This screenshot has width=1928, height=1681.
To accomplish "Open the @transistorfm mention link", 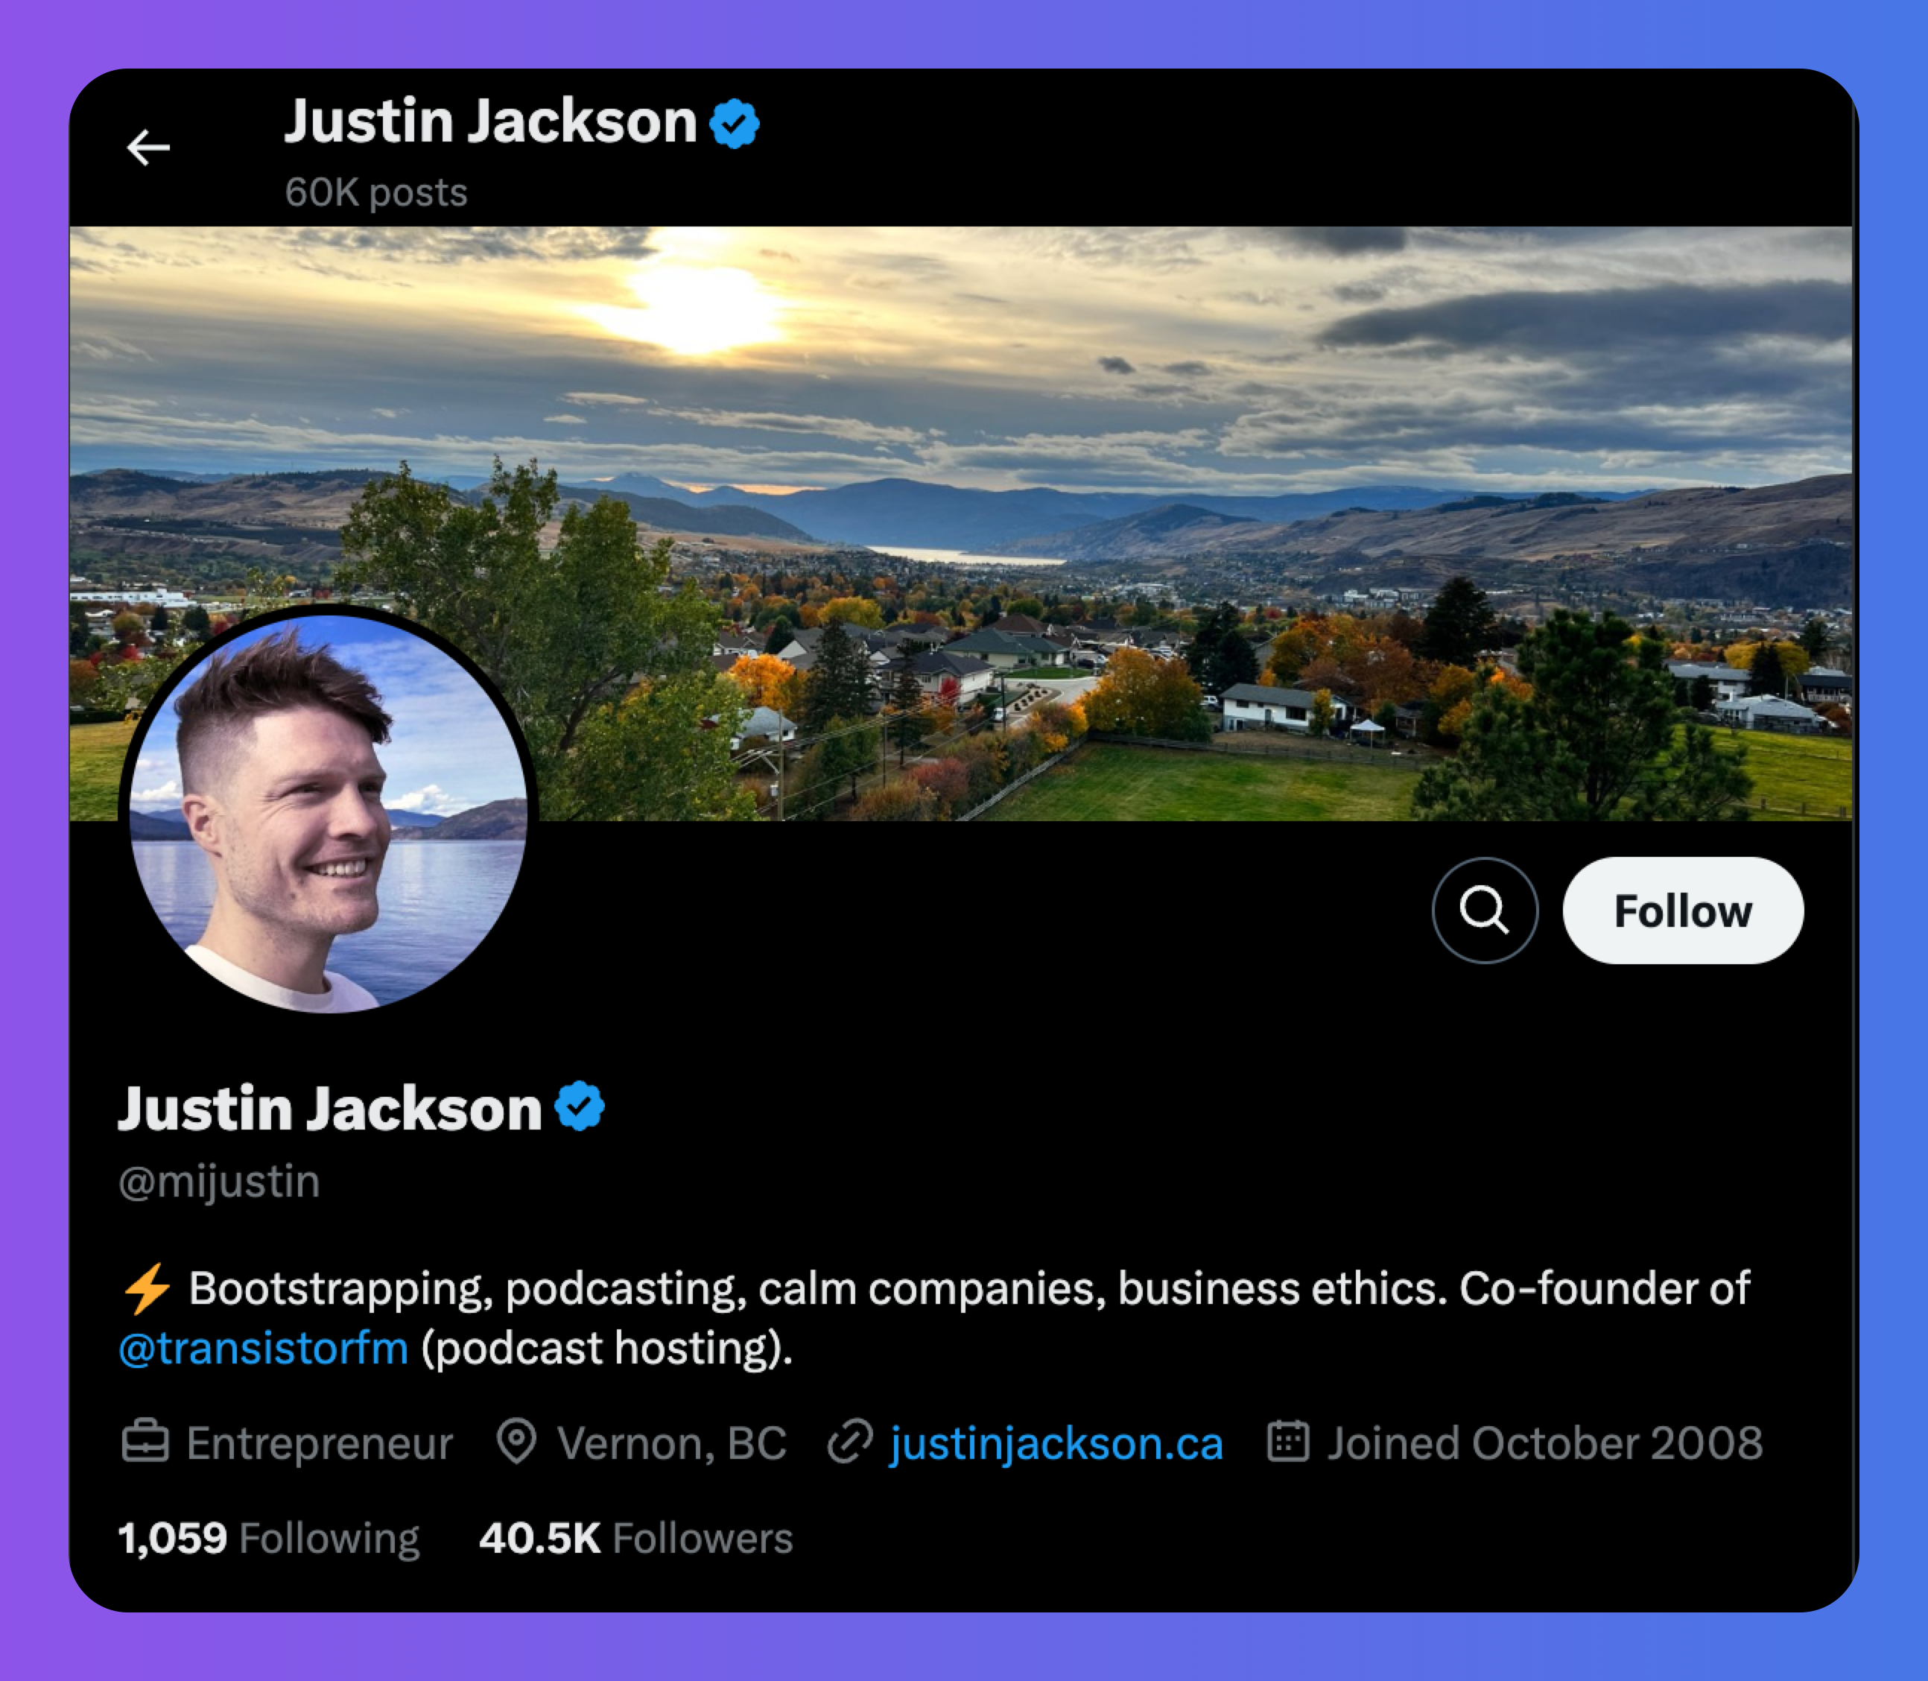I will (x=264, y=1348).
